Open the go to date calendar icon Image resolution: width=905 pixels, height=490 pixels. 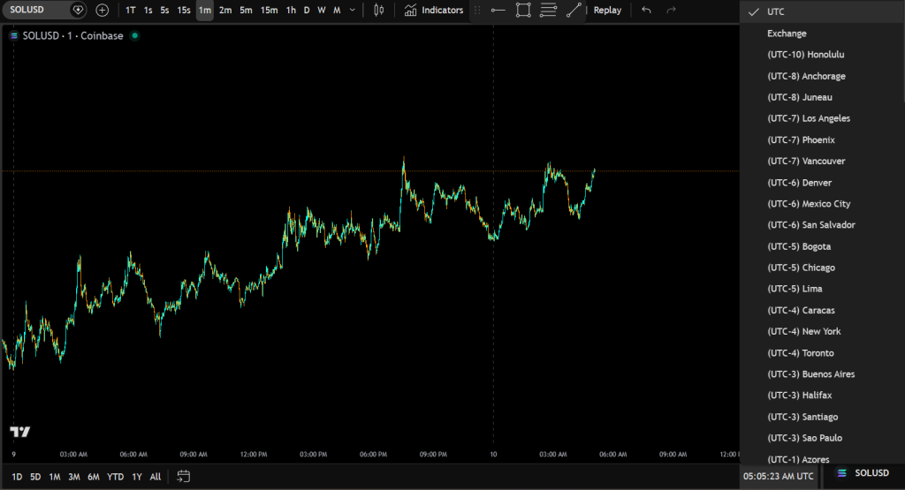click(x=183, y=476)
